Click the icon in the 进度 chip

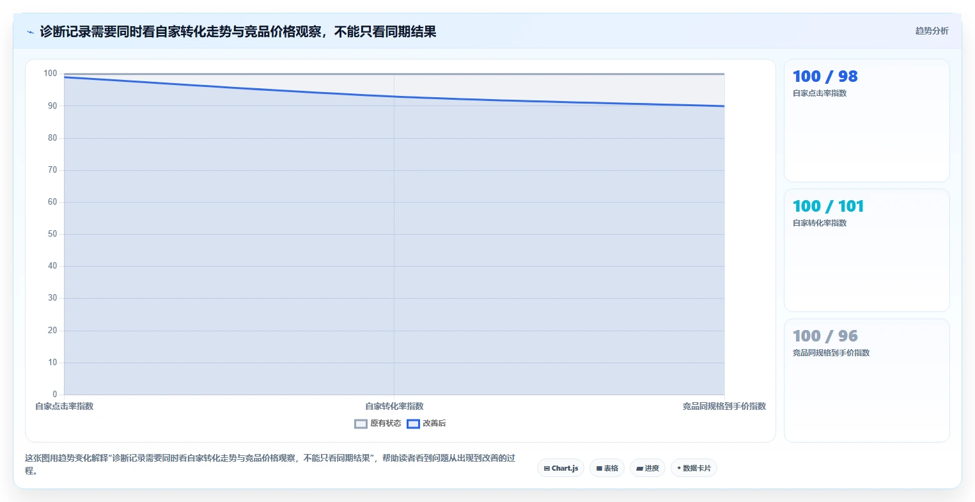(x=639, y=469)
